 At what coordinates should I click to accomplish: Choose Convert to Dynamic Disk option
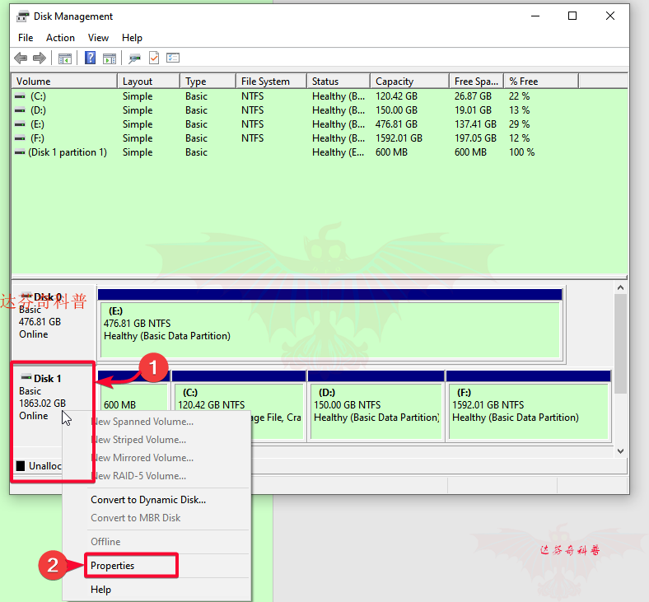[148, 500]
